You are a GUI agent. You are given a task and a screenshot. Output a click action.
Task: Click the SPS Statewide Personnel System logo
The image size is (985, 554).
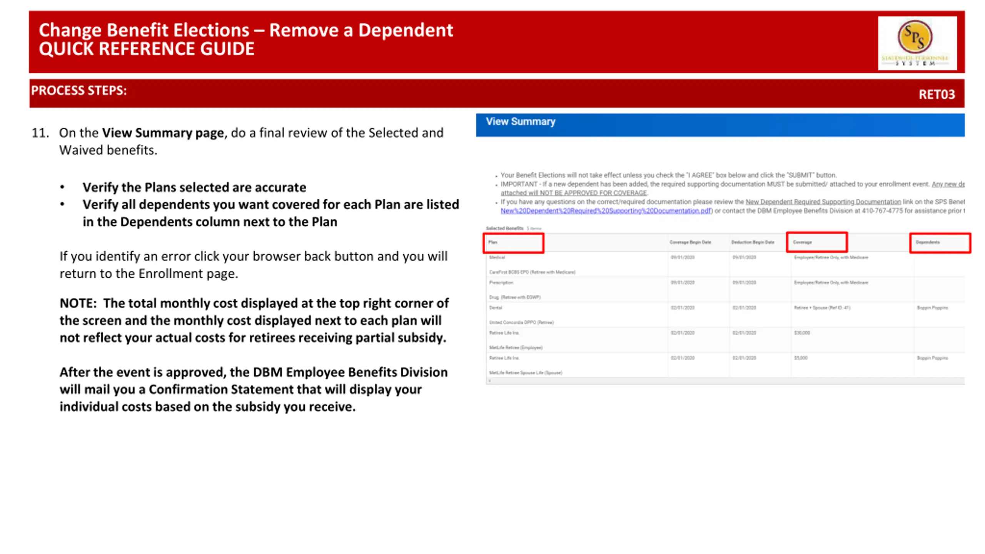point(917,43)
